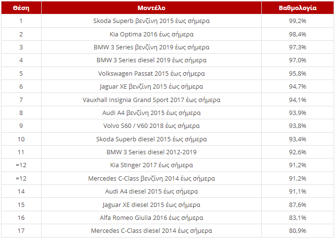Screen dimensions: 336x240
Task: Select Vauxhall Insignia Grand Sport row
Action: 168,100
